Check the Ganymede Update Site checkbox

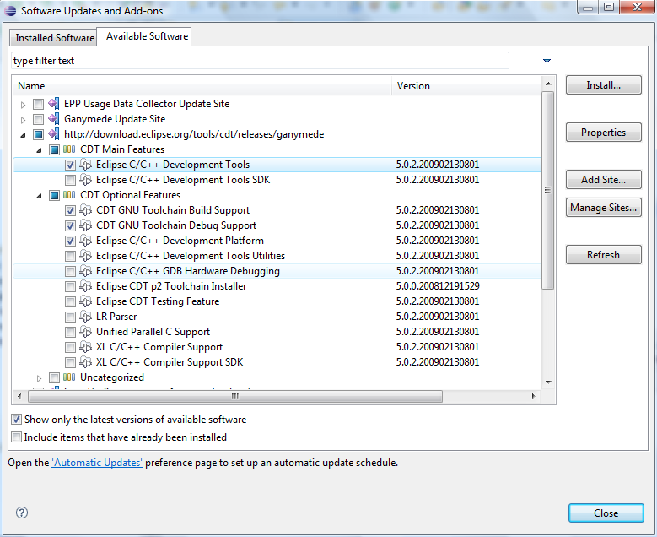click(x=38, y=119)
